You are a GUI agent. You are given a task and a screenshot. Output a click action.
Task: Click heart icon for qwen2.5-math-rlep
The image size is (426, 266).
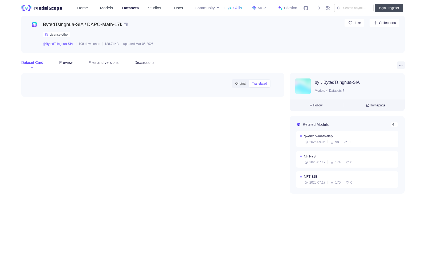(x=345, y=142)
